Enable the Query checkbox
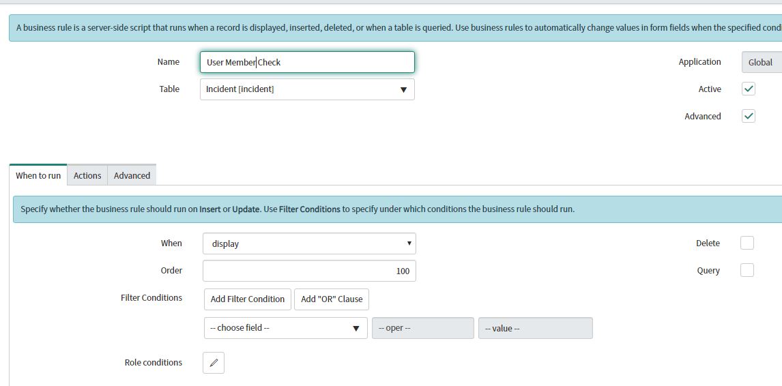The width and height of the screenshot is (782, 386). click(747, 271)
